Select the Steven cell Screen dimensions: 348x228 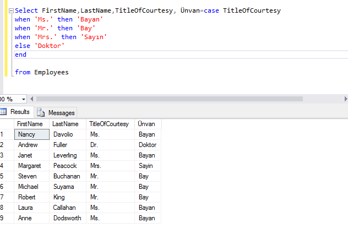tap(32, 176)
